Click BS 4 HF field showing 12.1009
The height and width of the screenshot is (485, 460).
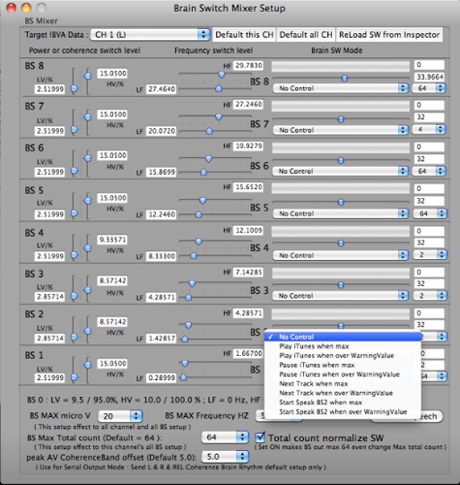click(248, 230)
